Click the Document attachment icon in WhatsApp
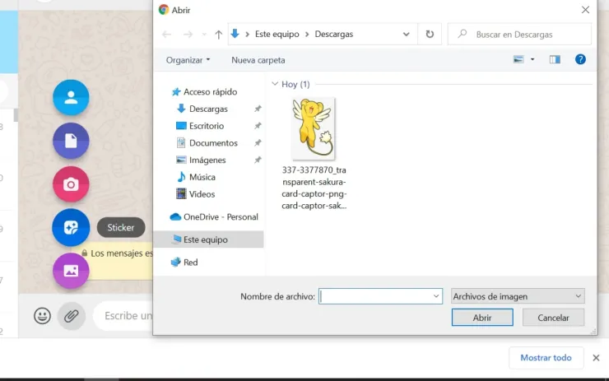 pos(71,141)
